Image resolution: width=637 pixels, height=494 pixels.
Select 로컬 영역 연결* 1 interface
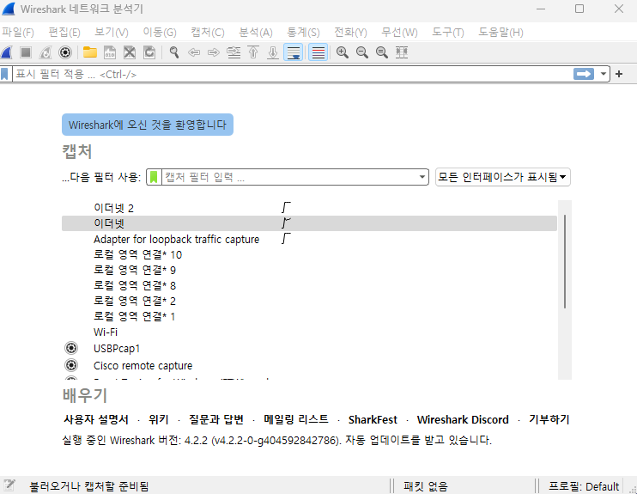click(309, 316)
